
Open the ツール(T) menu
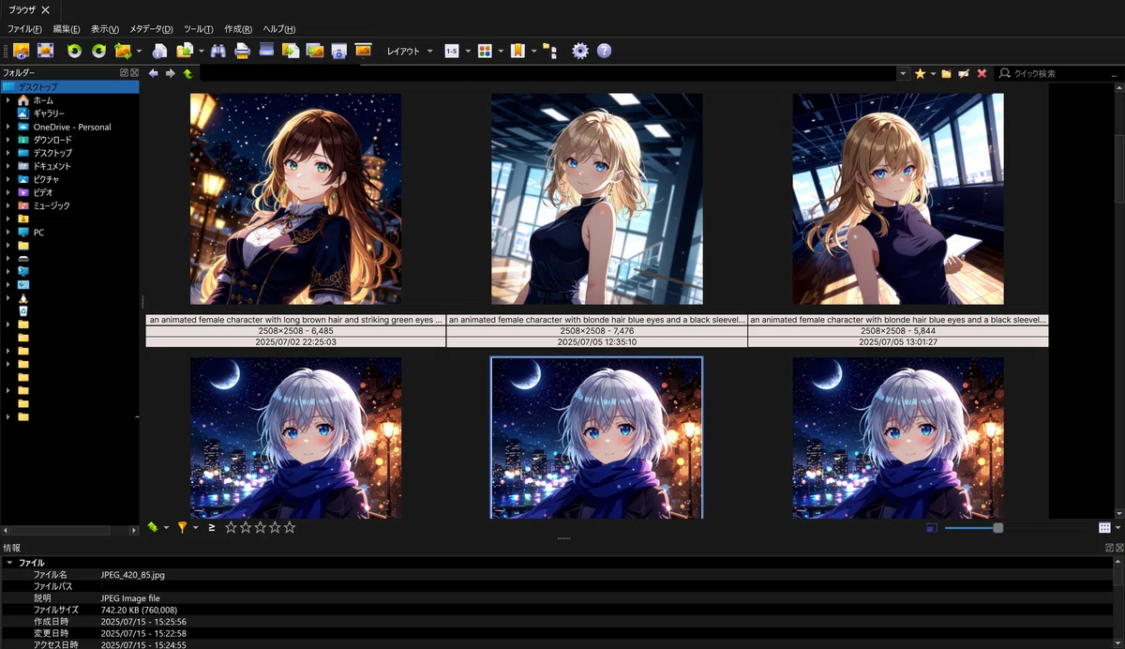tap(198, 29)
